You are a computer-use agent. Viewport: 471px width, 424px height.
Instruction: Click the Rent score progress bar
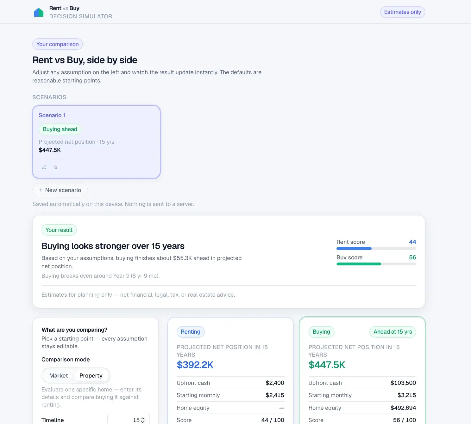pos(376,249)
